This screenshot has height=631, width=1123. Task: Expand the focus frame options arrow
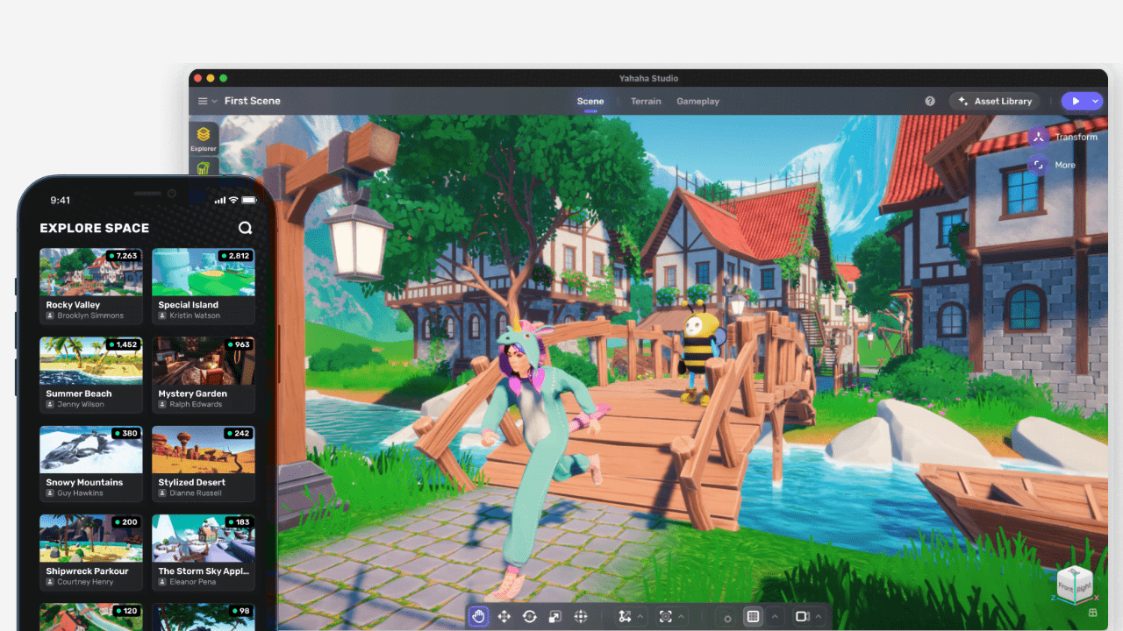[682, 616]
